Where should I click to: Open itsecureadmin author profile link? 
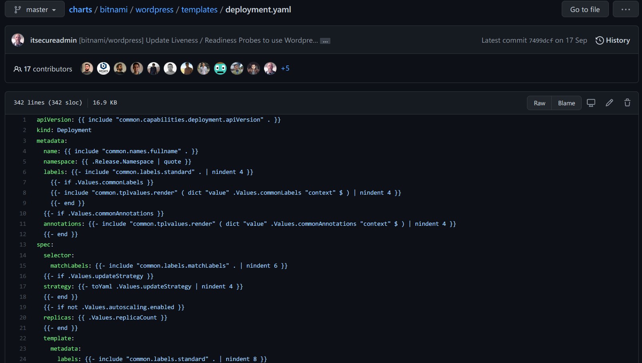coord(53,40)
